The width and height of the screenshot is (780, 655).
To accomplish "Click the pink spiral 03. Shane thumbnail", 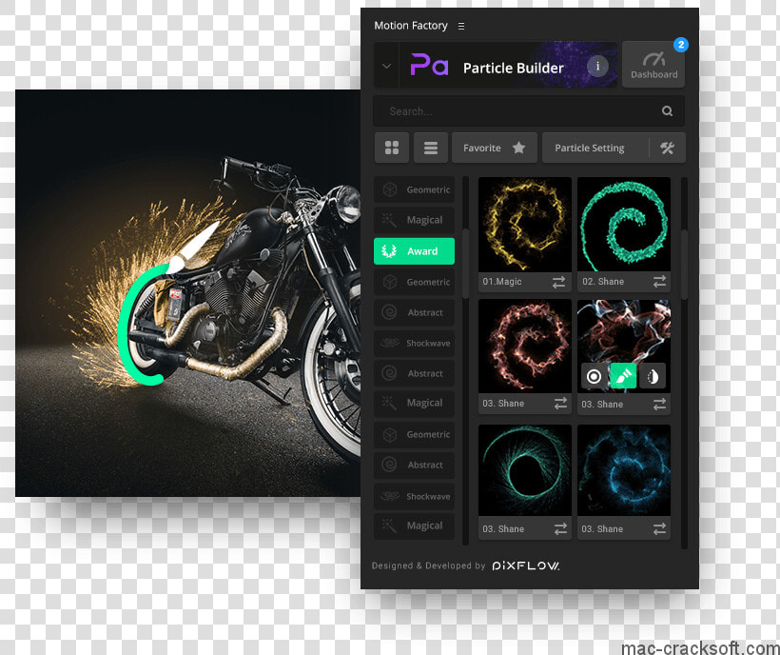I will click(x=524, y=346).
